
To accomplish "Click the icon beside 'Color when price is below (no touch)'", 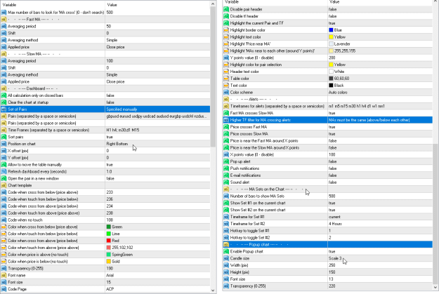I will tap(4, 261).
